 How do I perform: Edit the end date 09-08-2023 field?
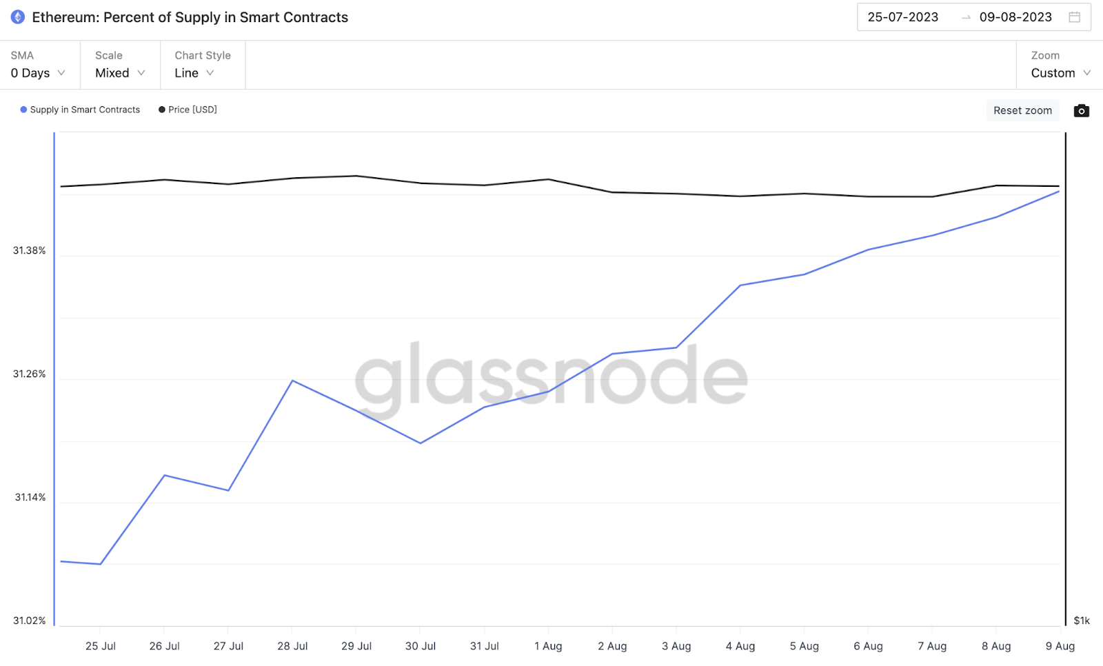[1015, 17]
